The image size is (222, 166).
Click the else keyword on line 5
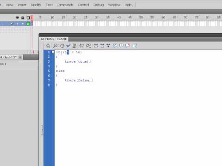60,71
